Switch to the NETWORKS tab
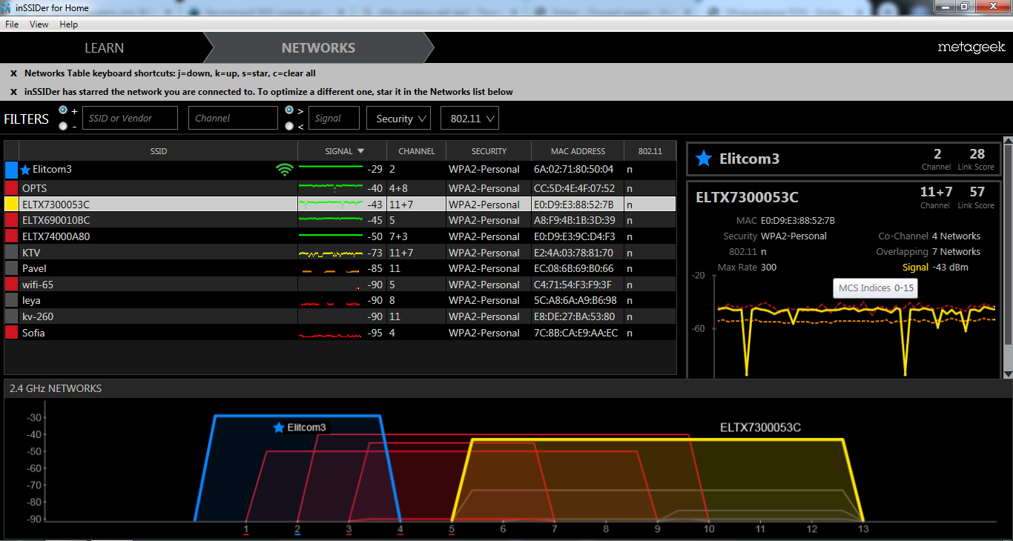This screenshot has width=1013, height=541. [x=318, y=47]
